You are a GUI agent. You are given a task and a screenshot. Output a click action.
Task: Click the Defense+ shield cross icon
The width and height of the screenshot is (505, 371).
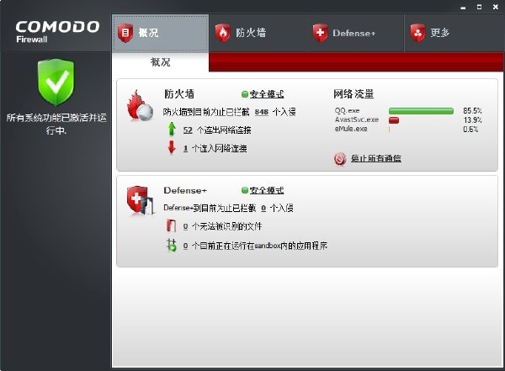[141, 200]
